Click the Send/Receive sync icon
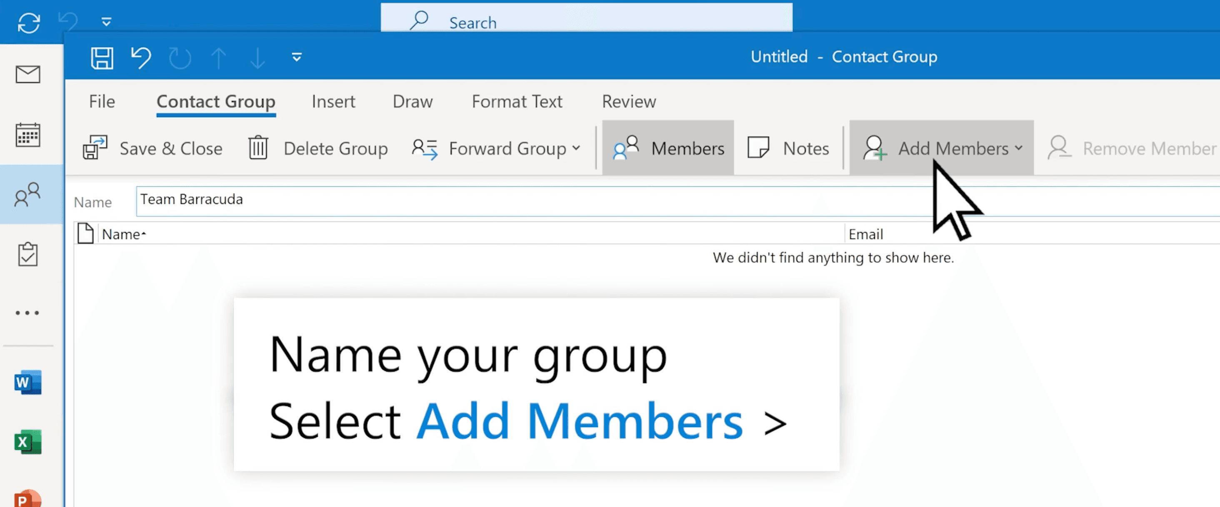The width and height of the screenshot is (1220, 507). 29,23
